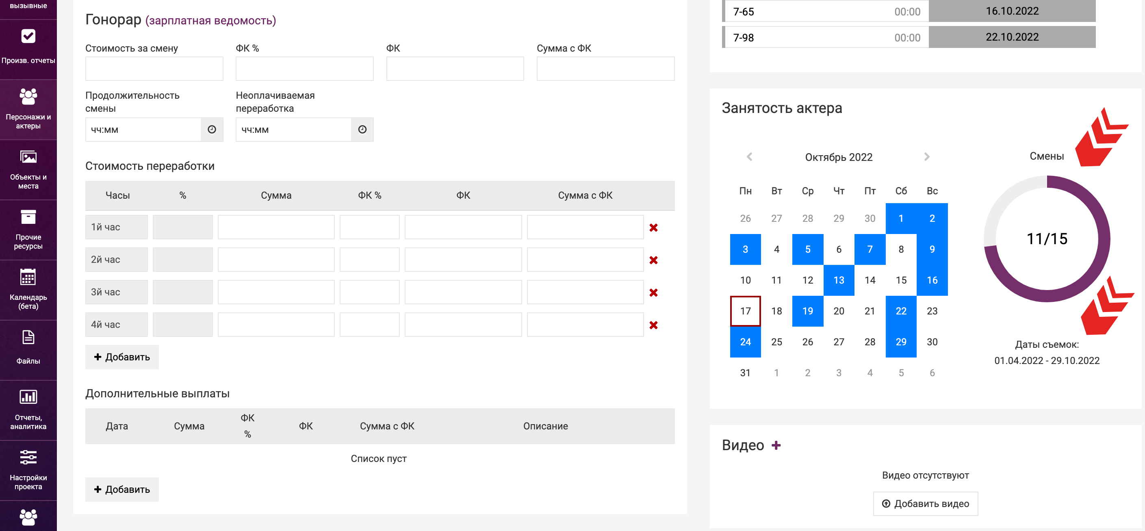Click Сумма с ФК field in 4й час row
Screen dimensions: 1145x531
585,324
